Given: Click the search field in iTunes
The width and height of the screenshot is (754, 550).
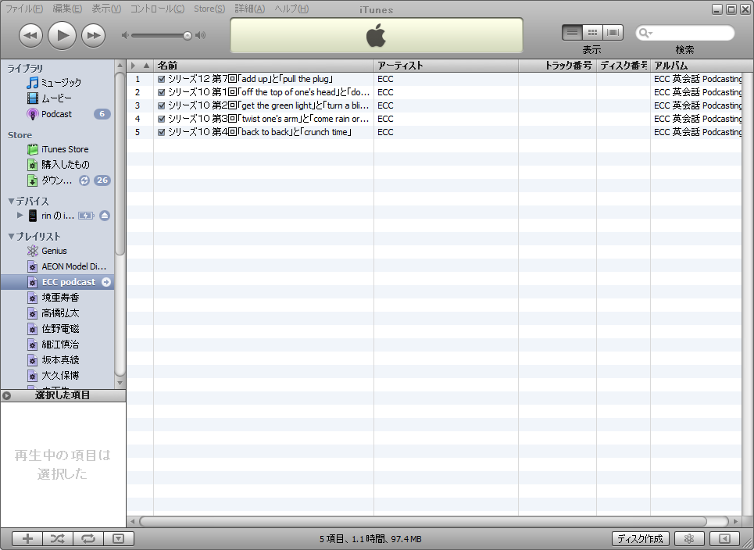Looking at the screenshot, I should pyautogui.click(x=685, y=33).
